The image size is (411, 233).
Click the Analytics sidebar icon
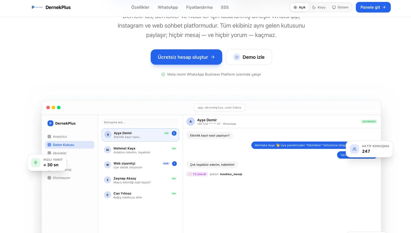pos(49,137)
